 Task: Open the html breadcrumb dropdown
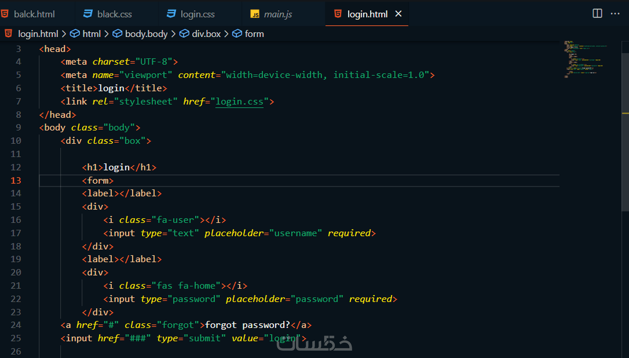coord(92,34)
